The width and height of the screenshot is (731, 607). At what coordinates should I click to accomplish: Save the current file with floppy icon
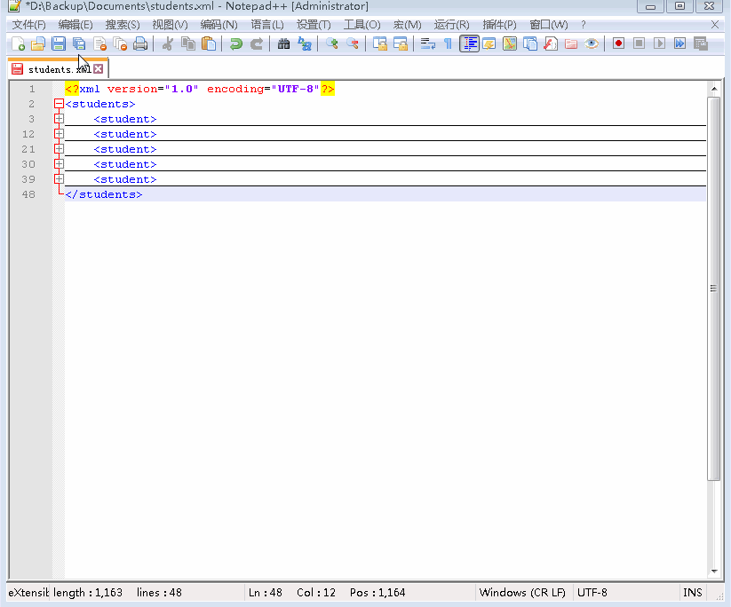pyautogui.click(x=59, y=43)
